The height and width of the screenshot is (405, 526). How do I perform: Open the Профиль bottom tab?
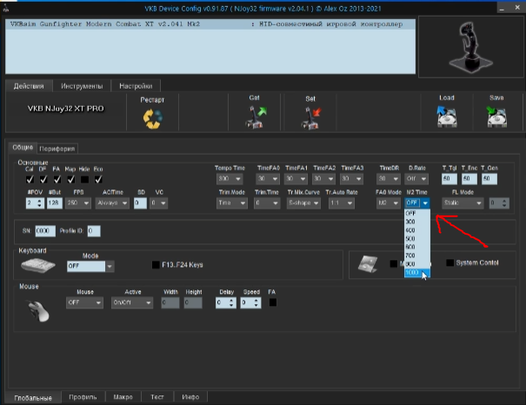click(83, 397)
